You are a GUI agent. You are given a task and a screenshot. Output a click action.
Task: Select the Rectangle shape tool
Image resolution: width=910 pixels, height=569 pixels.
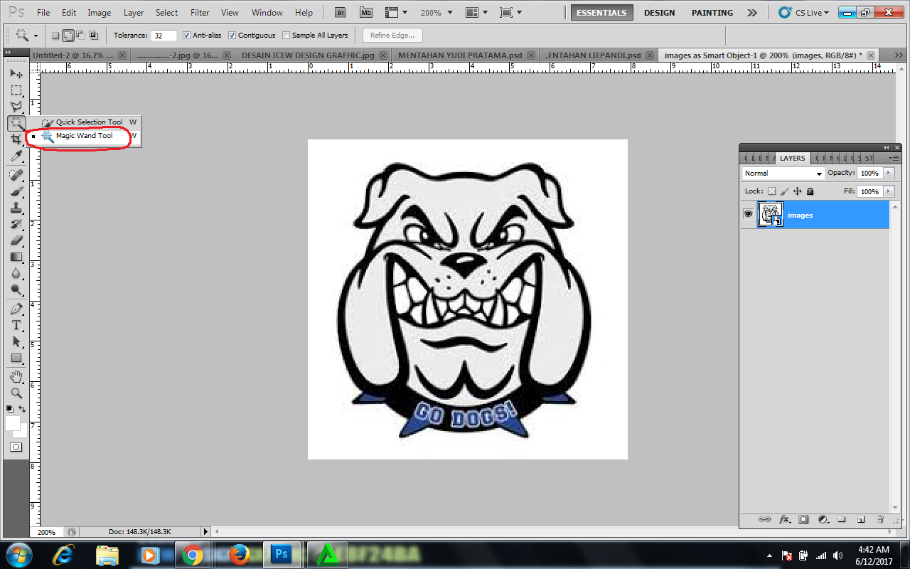[16, 358]
